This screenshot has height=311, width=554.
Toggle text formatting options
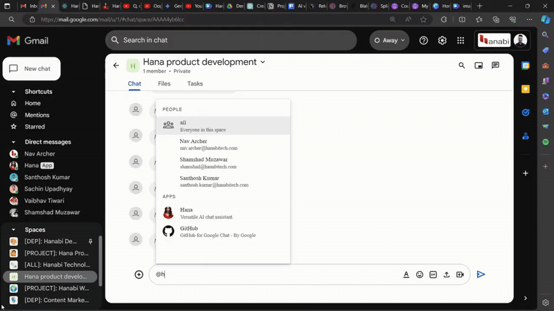(x=406, y=274)
